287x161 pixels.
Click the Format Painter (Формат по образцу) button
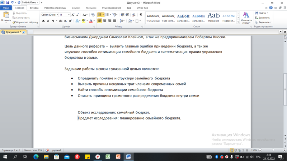coord(25,22)
